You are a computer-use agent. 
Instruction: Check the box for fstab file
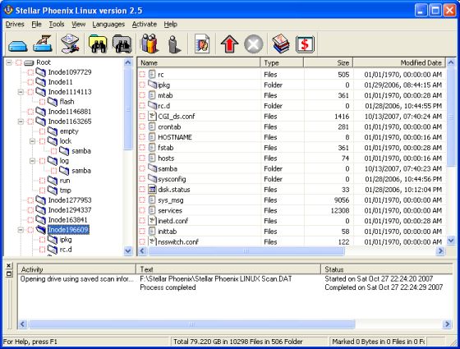142,148
